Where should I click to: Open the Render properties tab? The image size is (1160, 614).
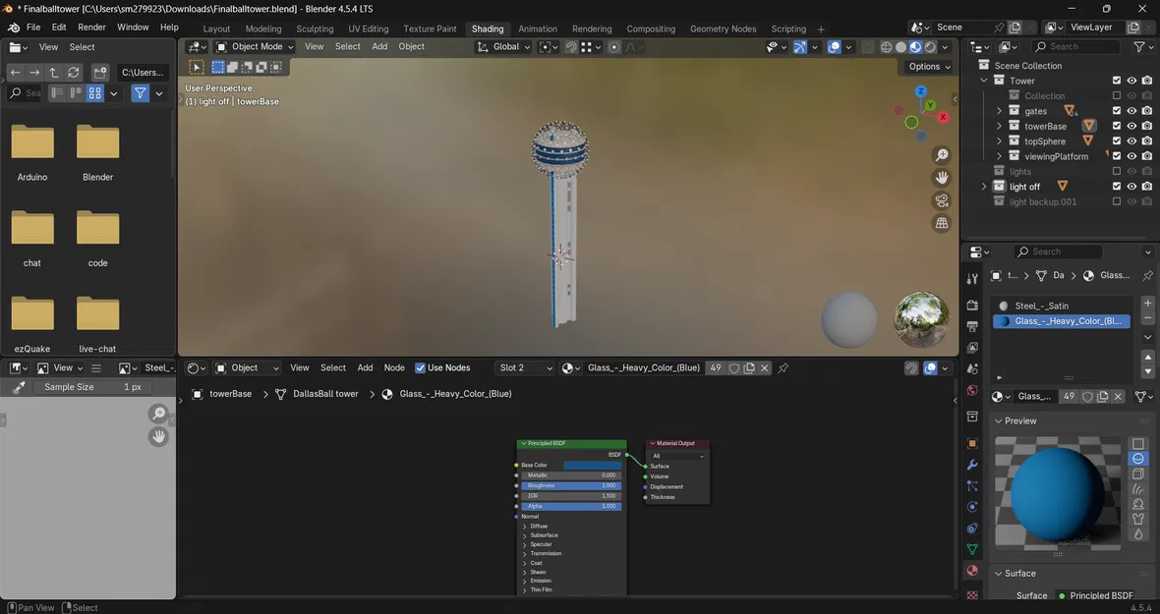pyautogui.click(x=972, y=305)
